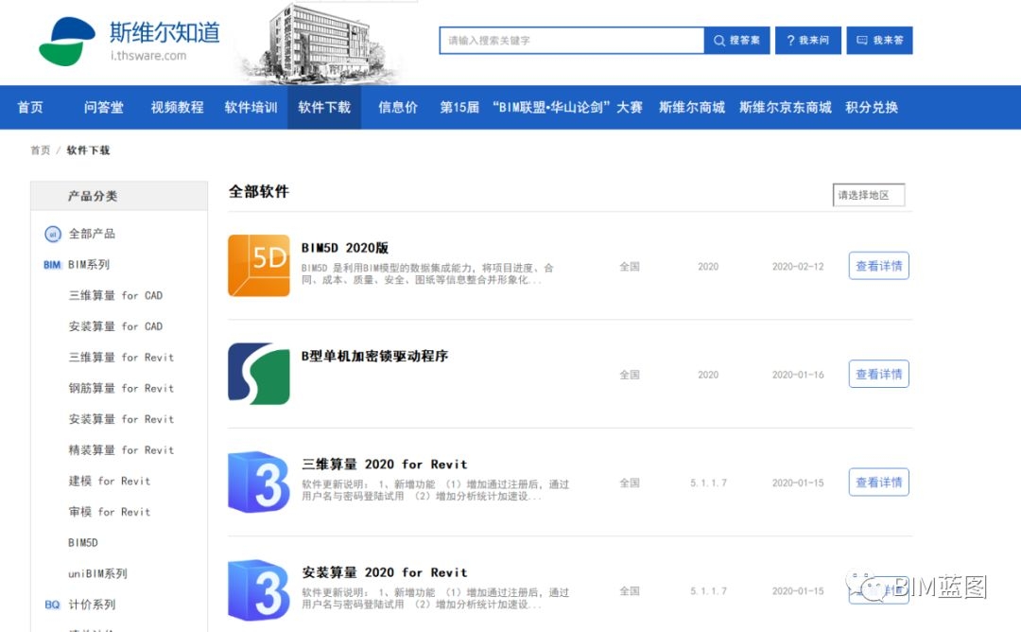Select BIM5D category in sidebar
1021x632 pixels.
(82, 543)
